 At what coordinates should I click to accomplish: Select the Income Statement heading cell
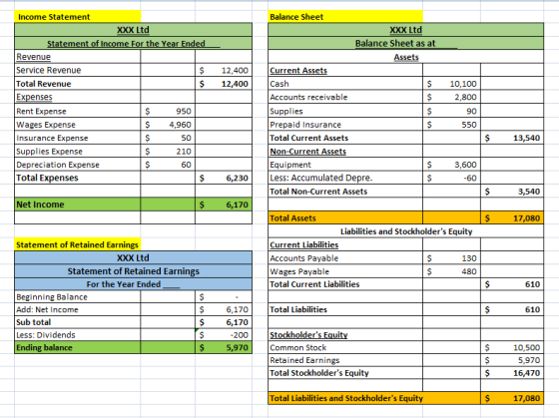(78, 17)
